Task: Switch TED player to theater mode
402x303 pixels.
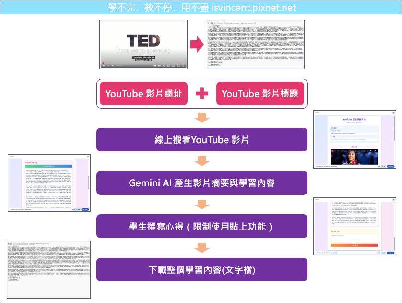Action: 174,66
